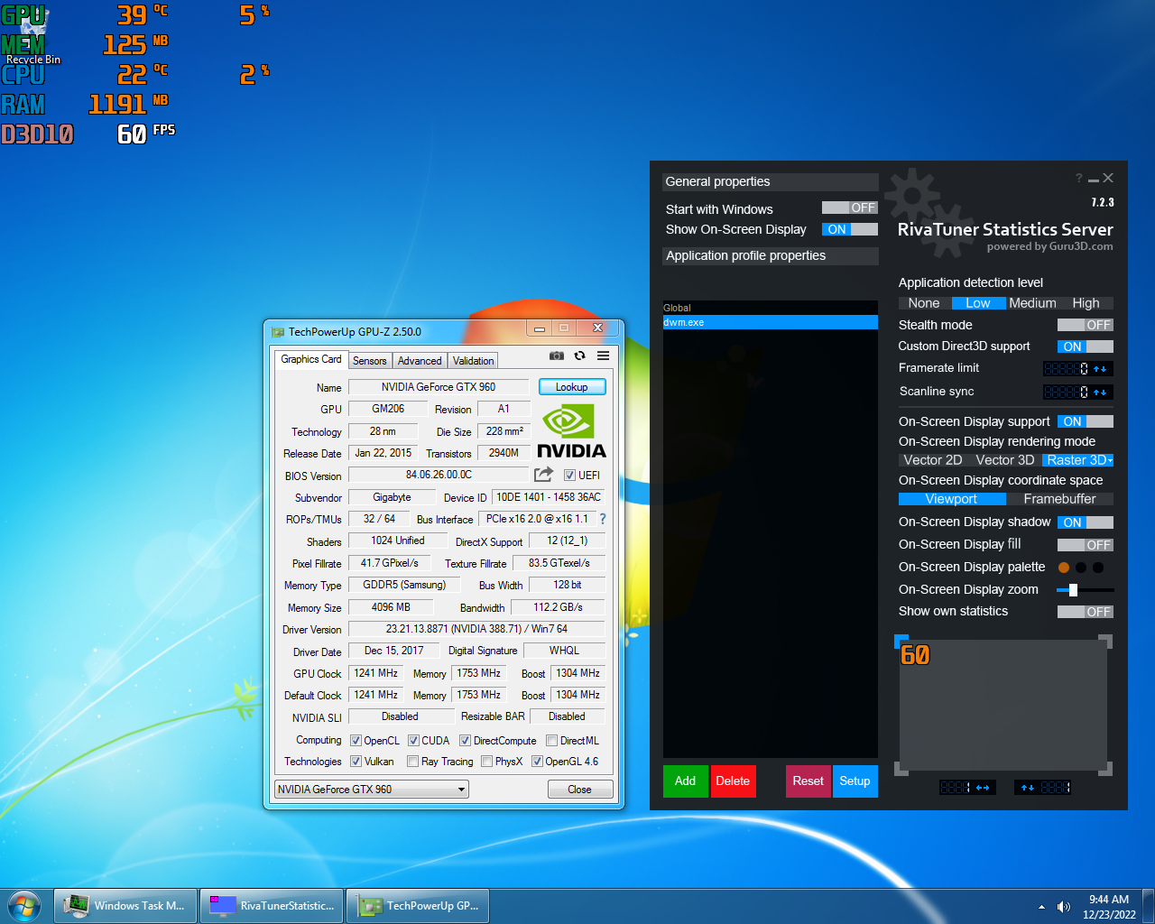Open the Windows Start orb
This screenshot has height=924, width=1155.
pyautogui.click(x=24, y=905)
